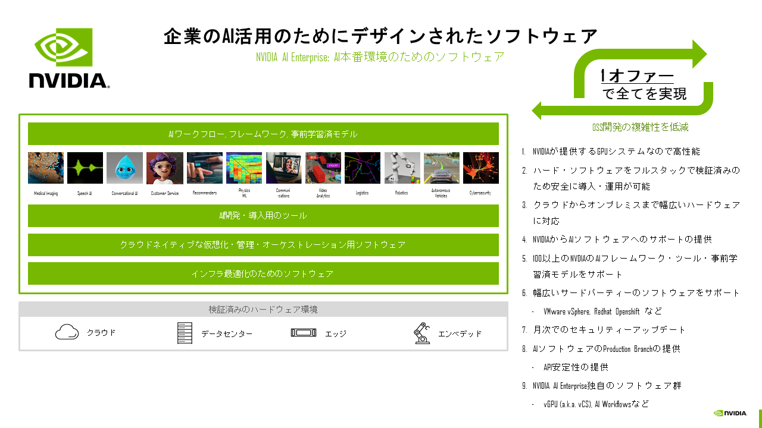This screenshot has width=762, height=428.
Task: Click the robot arm embedded icon
Action: click(421, 333)
